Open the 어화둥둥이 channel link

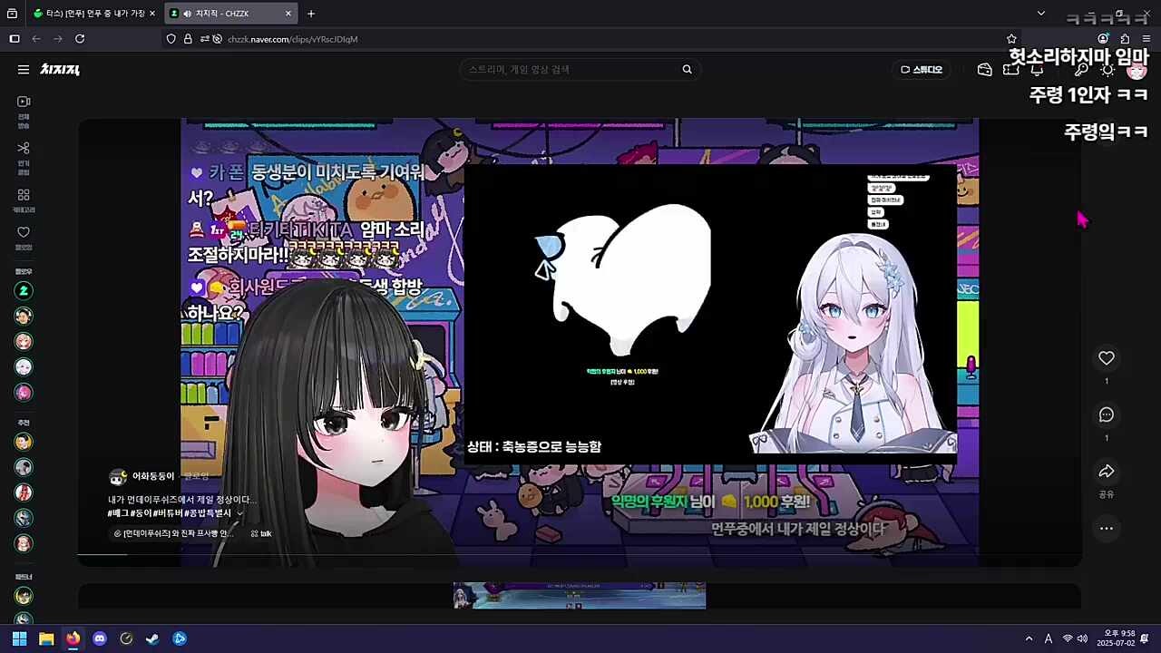[x=152, y=476]
